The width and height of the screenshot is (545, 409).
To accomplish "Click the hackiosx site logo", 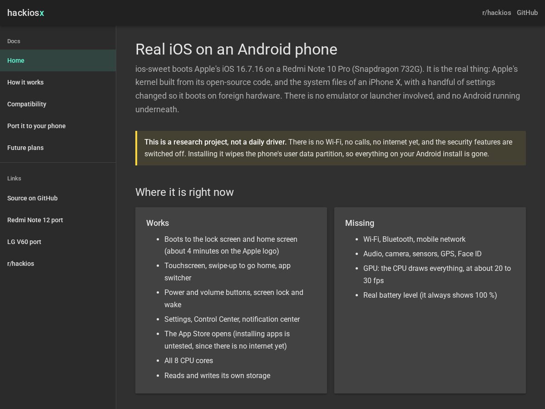I will click(25, 13).
